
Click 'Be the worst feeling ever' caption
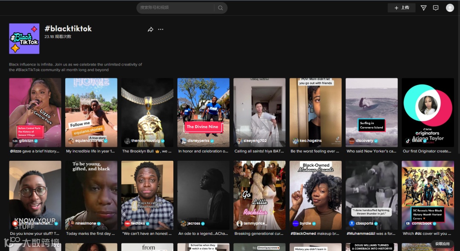point(315,151)
